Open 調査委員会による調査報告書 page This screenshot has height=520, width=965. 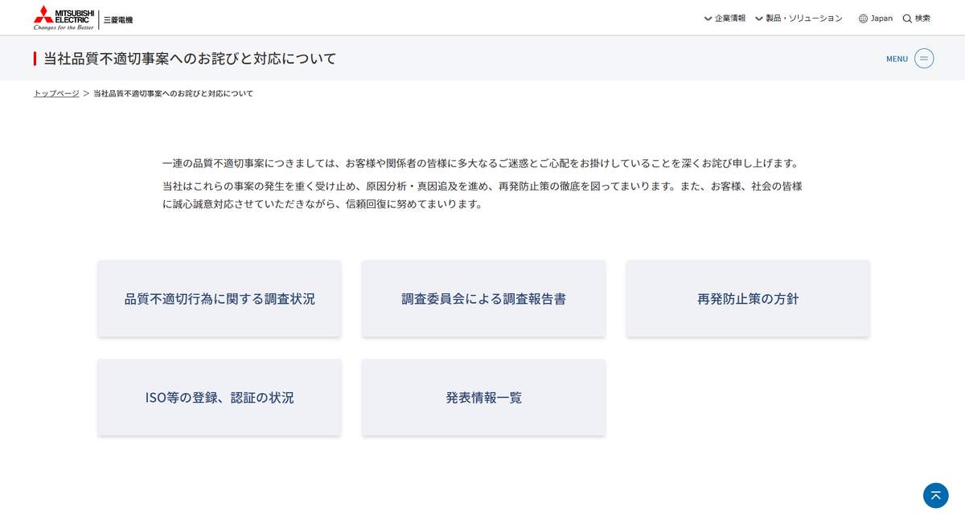point(482,297)
